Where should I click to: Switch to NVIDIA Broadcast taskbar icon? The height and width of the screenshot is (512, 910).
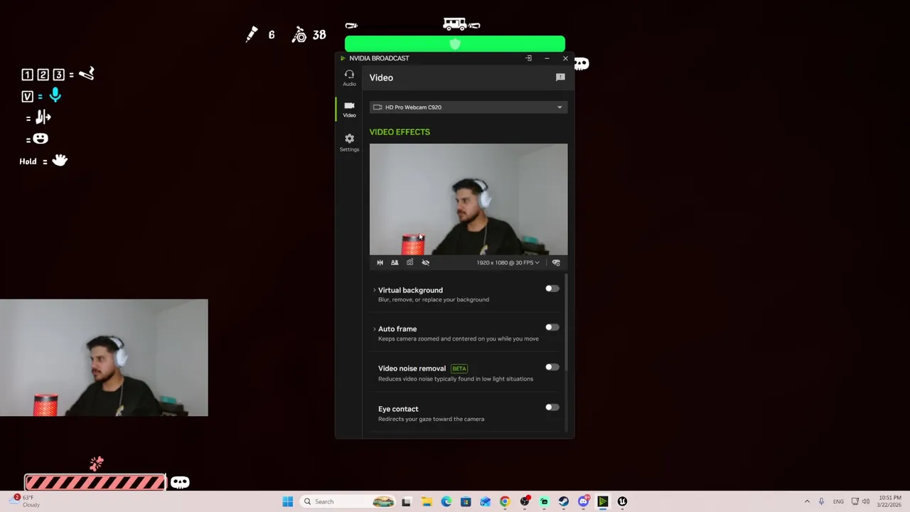603,501
